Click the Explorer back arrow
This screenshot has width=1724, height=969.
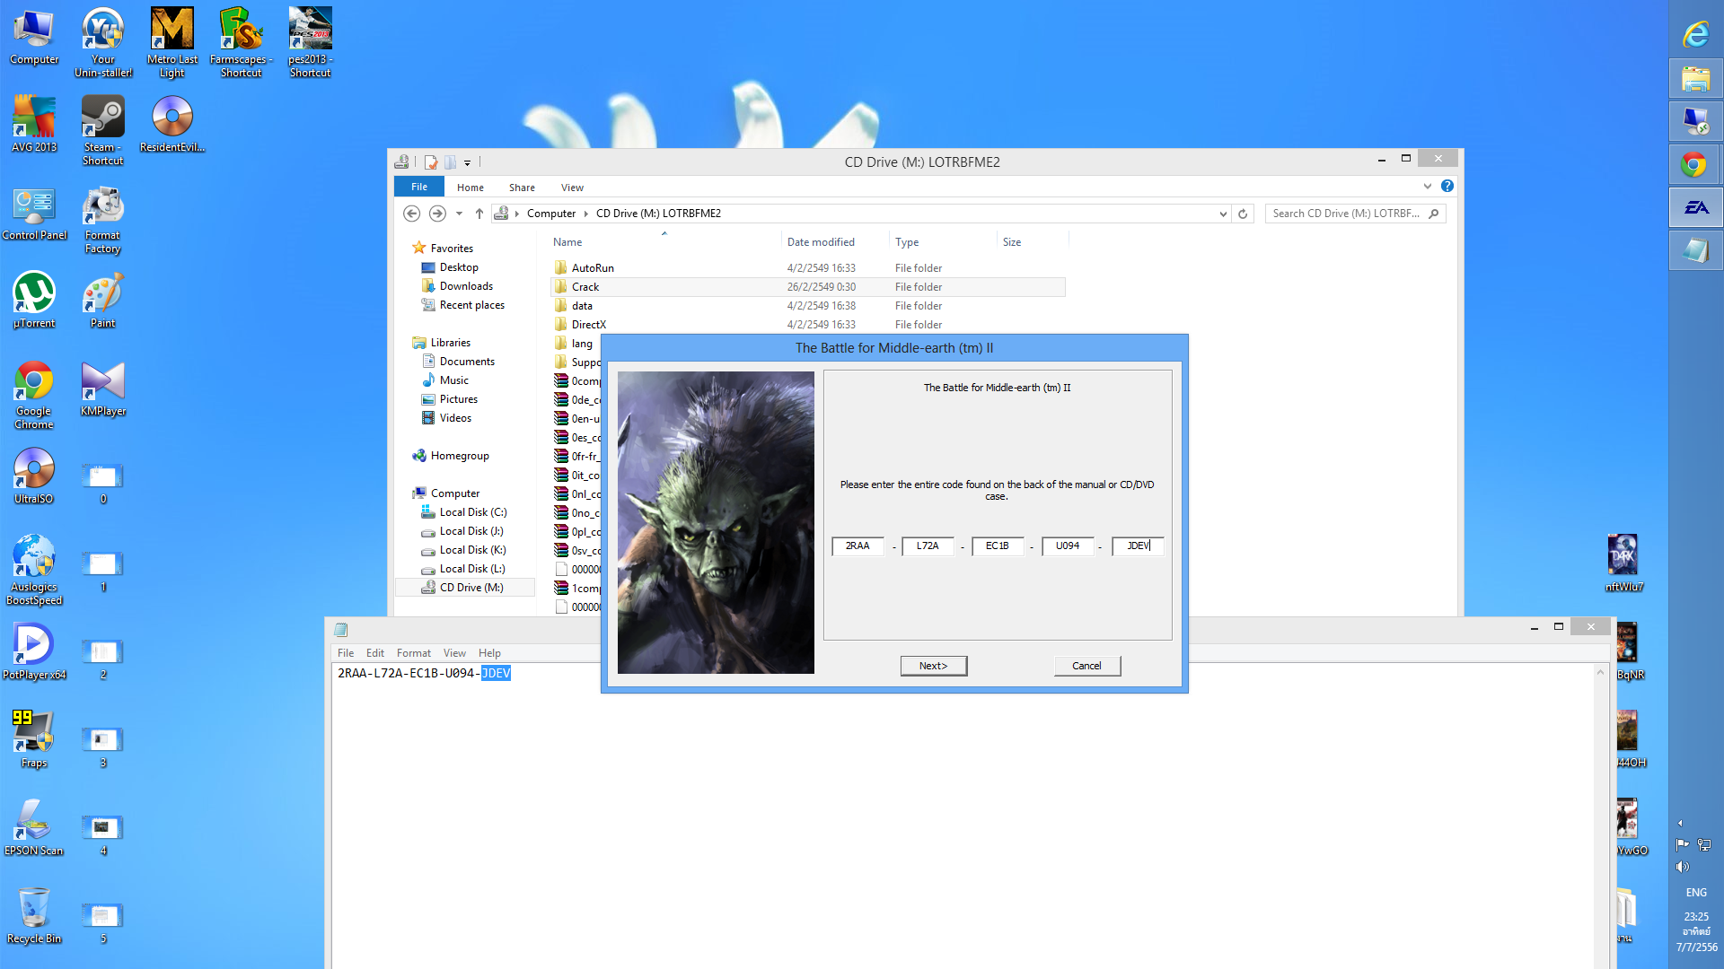(x=411, y=214)
